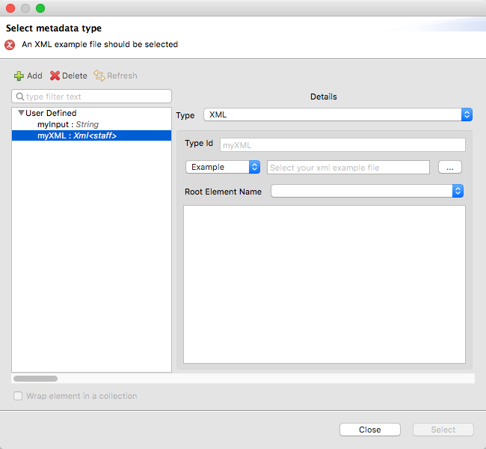Click the Select button
Screen dimensions: 486x449
[x=443, y=430]
